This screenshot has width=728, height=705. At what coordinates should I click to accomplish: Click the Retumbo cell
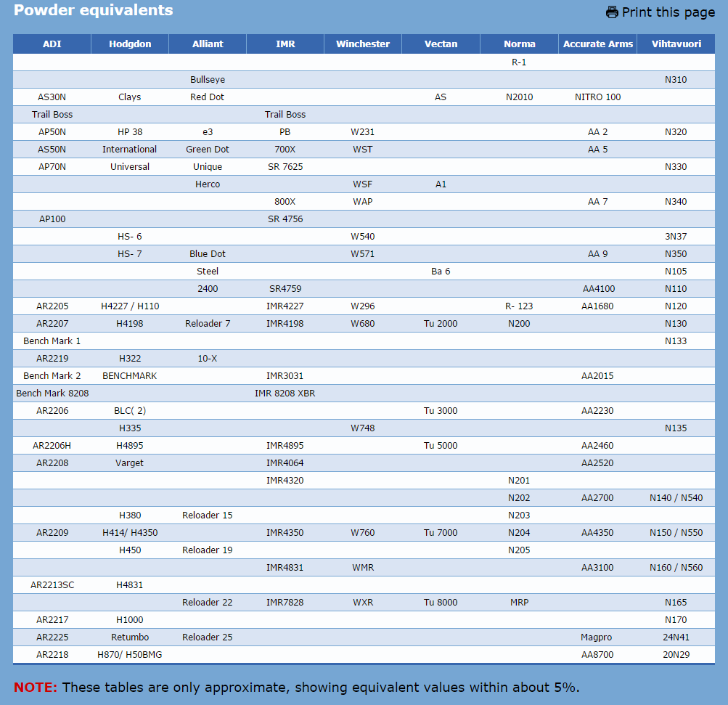[130, 637]
